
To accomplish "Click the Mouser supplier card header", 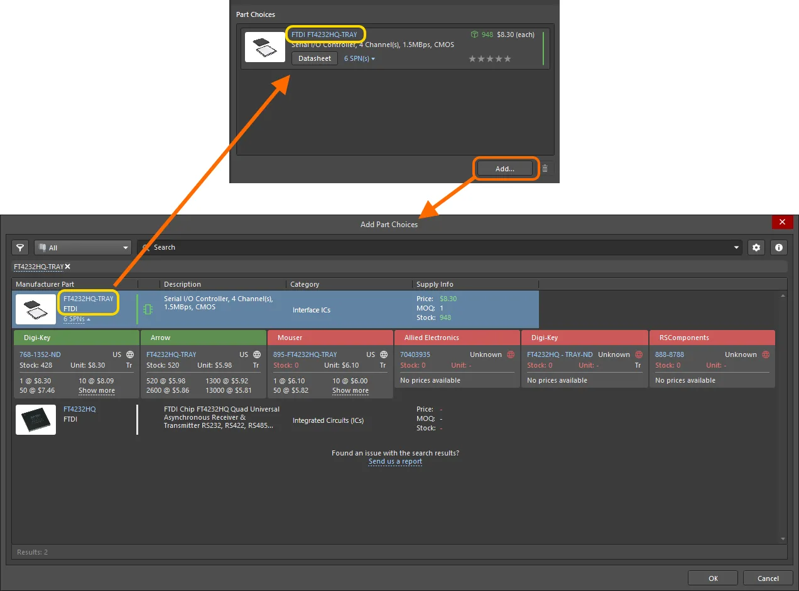I will [330, 338].
